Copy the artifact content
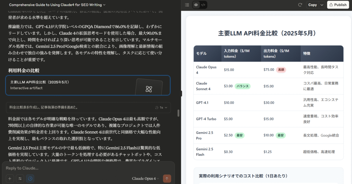Image resolution: width=352 pixels, height=184 pixels. point(312,5)
